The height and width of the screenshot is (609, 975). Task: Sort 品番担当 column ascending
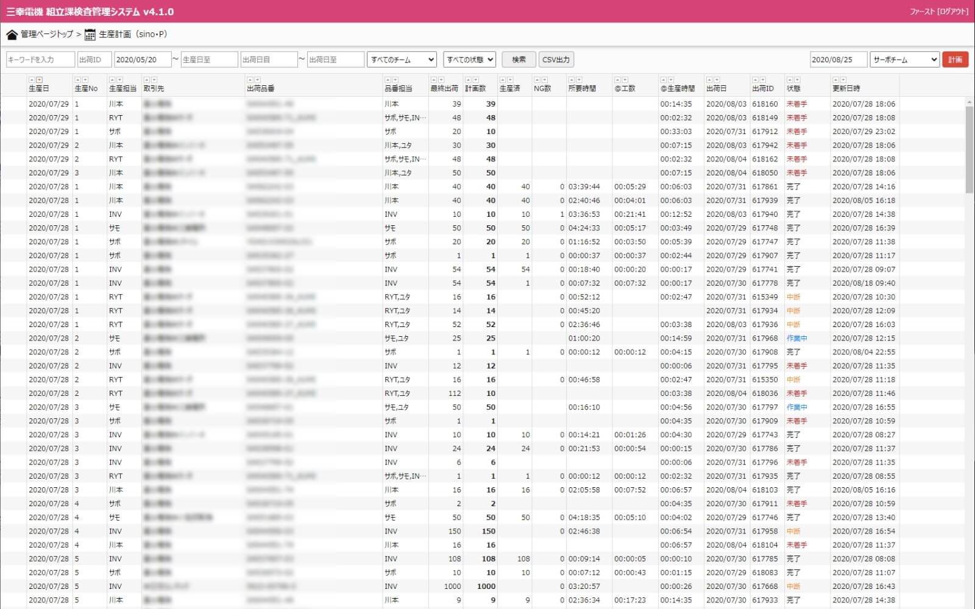point(388,80)
